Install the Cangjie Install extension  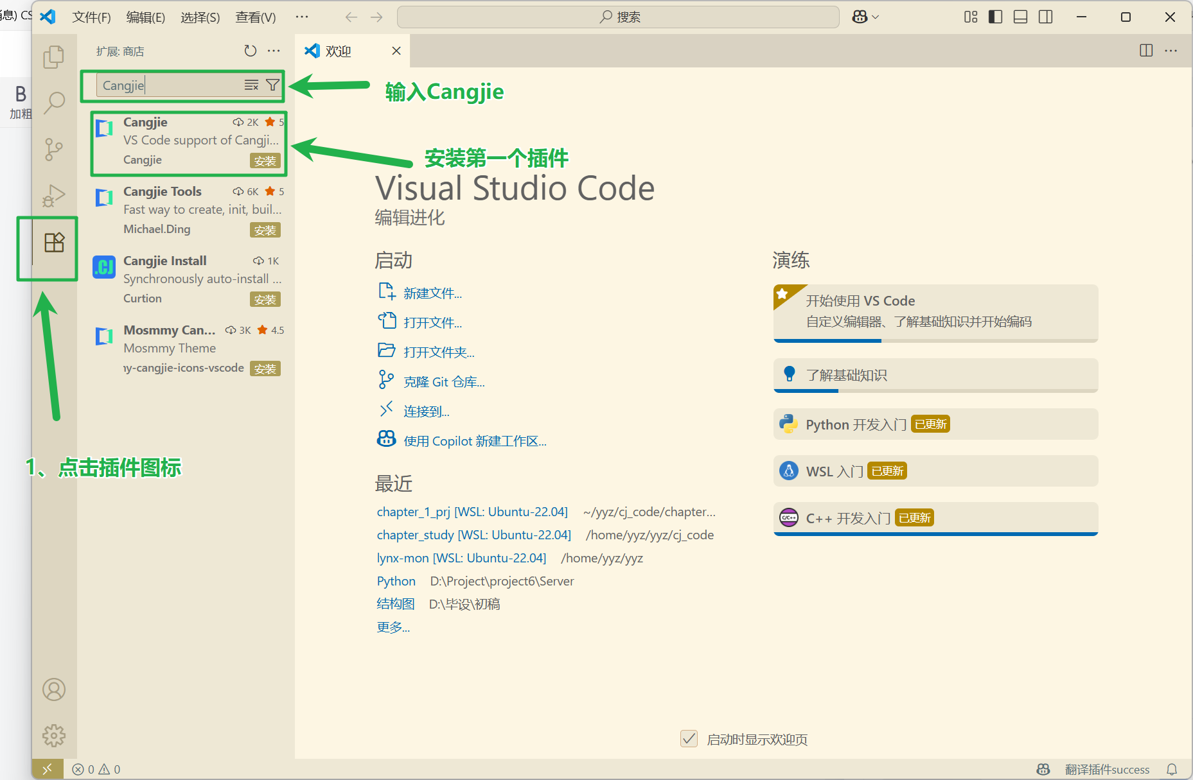click(x=265, y=300)
